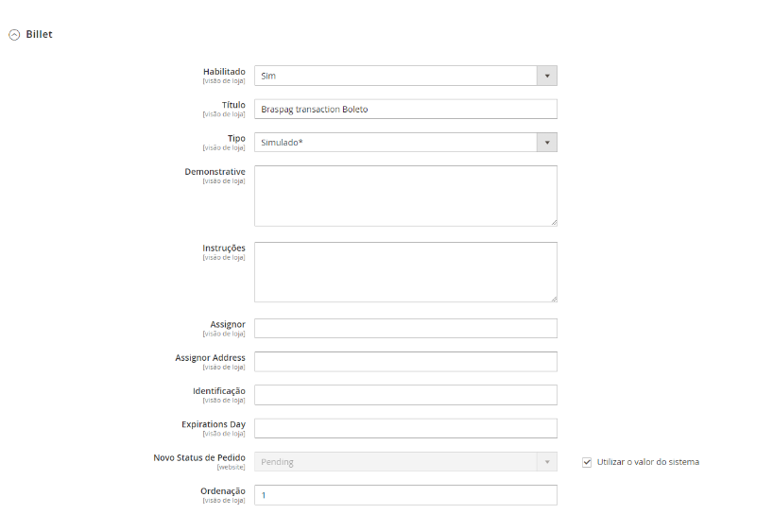Viewport: 773px width, 514px height.
Task: Click the Habilitado dropdown arrow
Action: (x=547, y=76)
